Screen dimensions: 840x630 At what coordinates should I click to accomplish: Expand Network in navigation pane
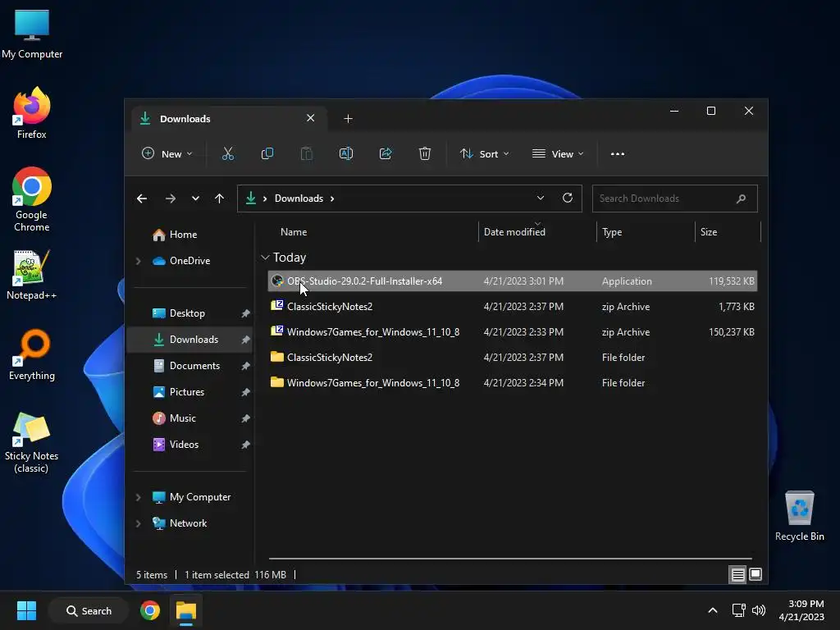click(x=138, y=523)
